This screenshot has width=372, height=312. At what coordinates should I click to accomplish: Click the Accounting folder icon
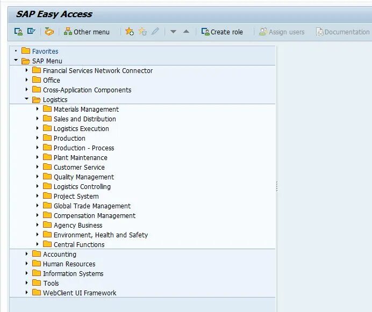(x=37, y=254)
